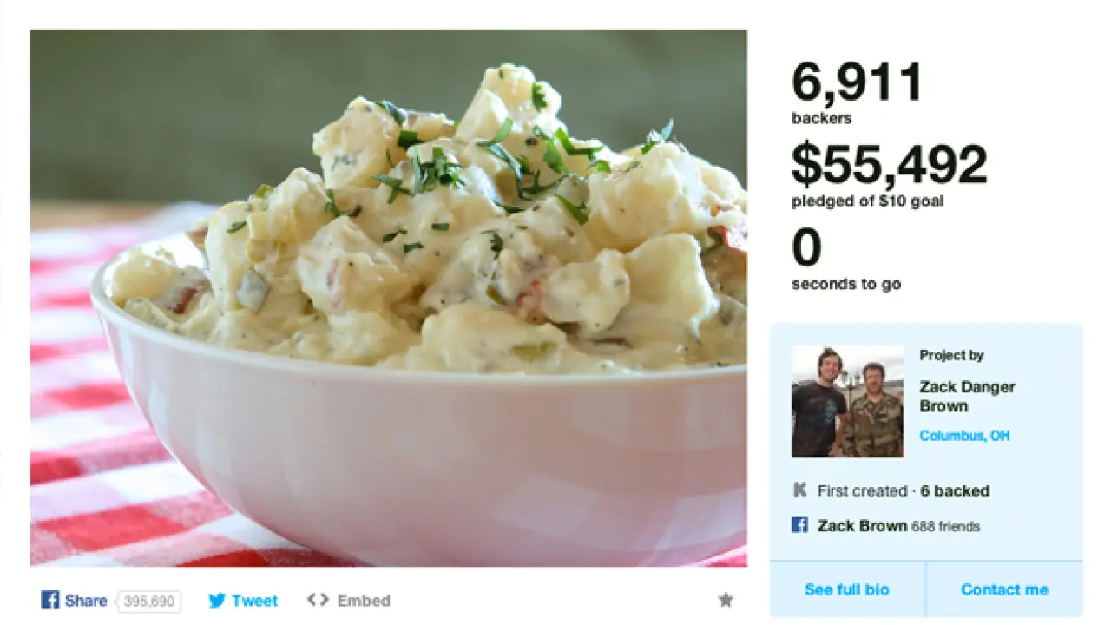Click the 6,911 backers count
This screenshot has height=625, width=1111.
857,82
